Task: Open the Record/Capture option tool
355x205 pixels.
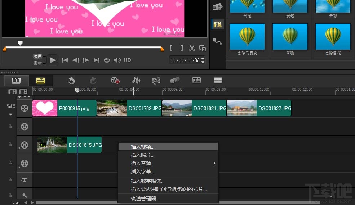Action: click(x=115, y=81)
